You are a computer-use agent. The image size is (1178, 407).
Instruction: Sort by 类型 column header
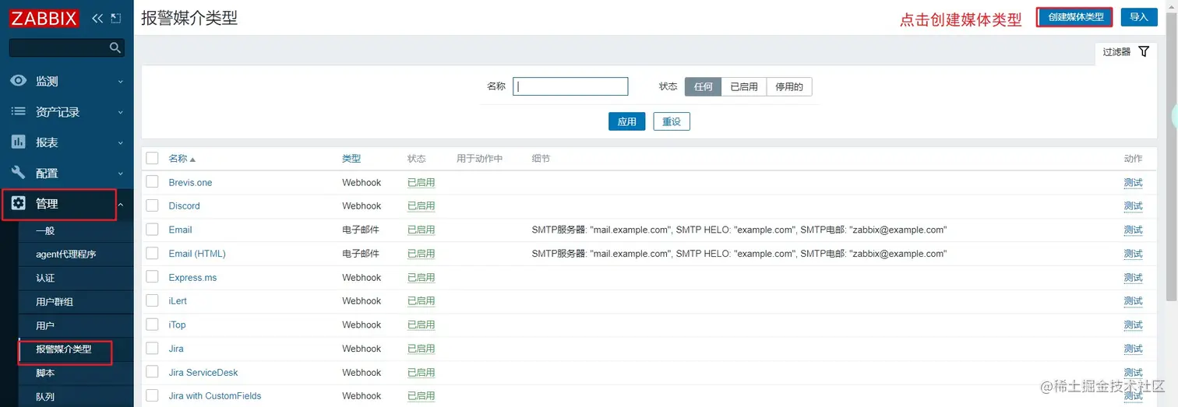coord(351,158)
